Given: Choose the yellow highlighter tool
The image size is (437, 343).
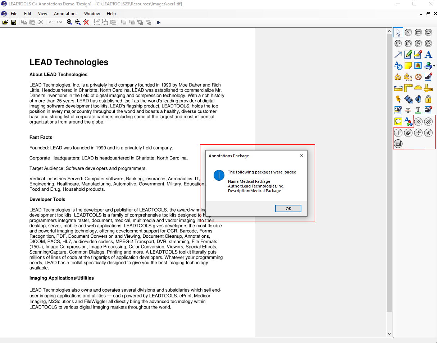Looking at the screenshot, I should tap(418, 55).
